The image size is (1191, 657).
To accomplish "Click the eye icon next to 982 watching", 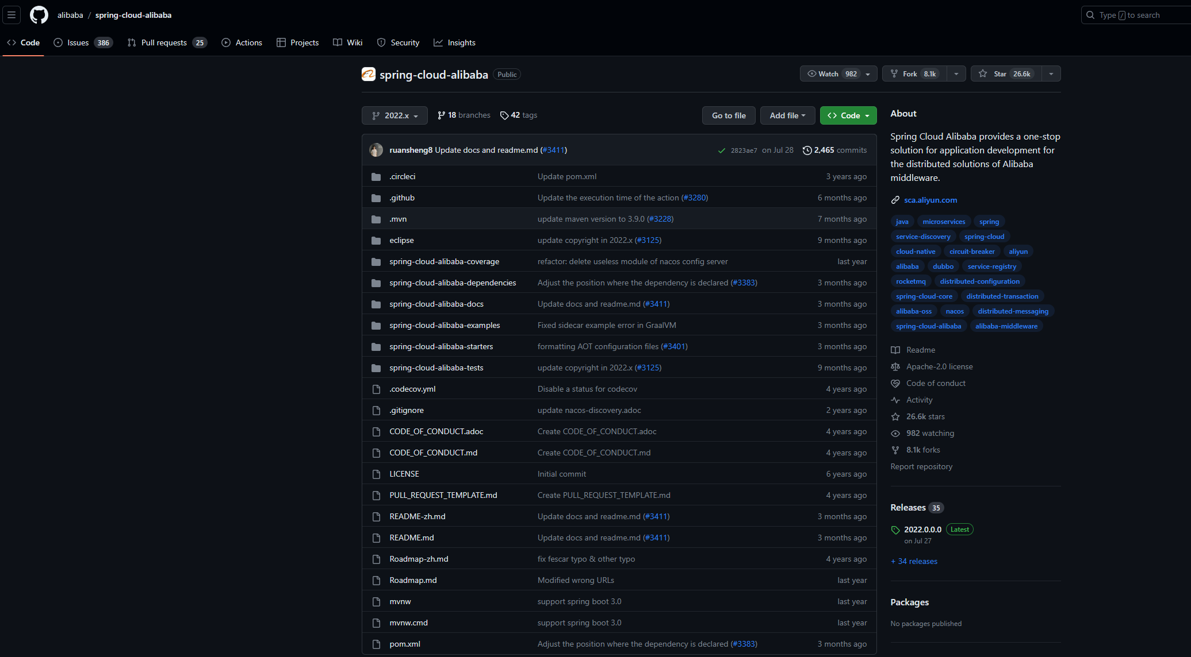I will point(895,434).
